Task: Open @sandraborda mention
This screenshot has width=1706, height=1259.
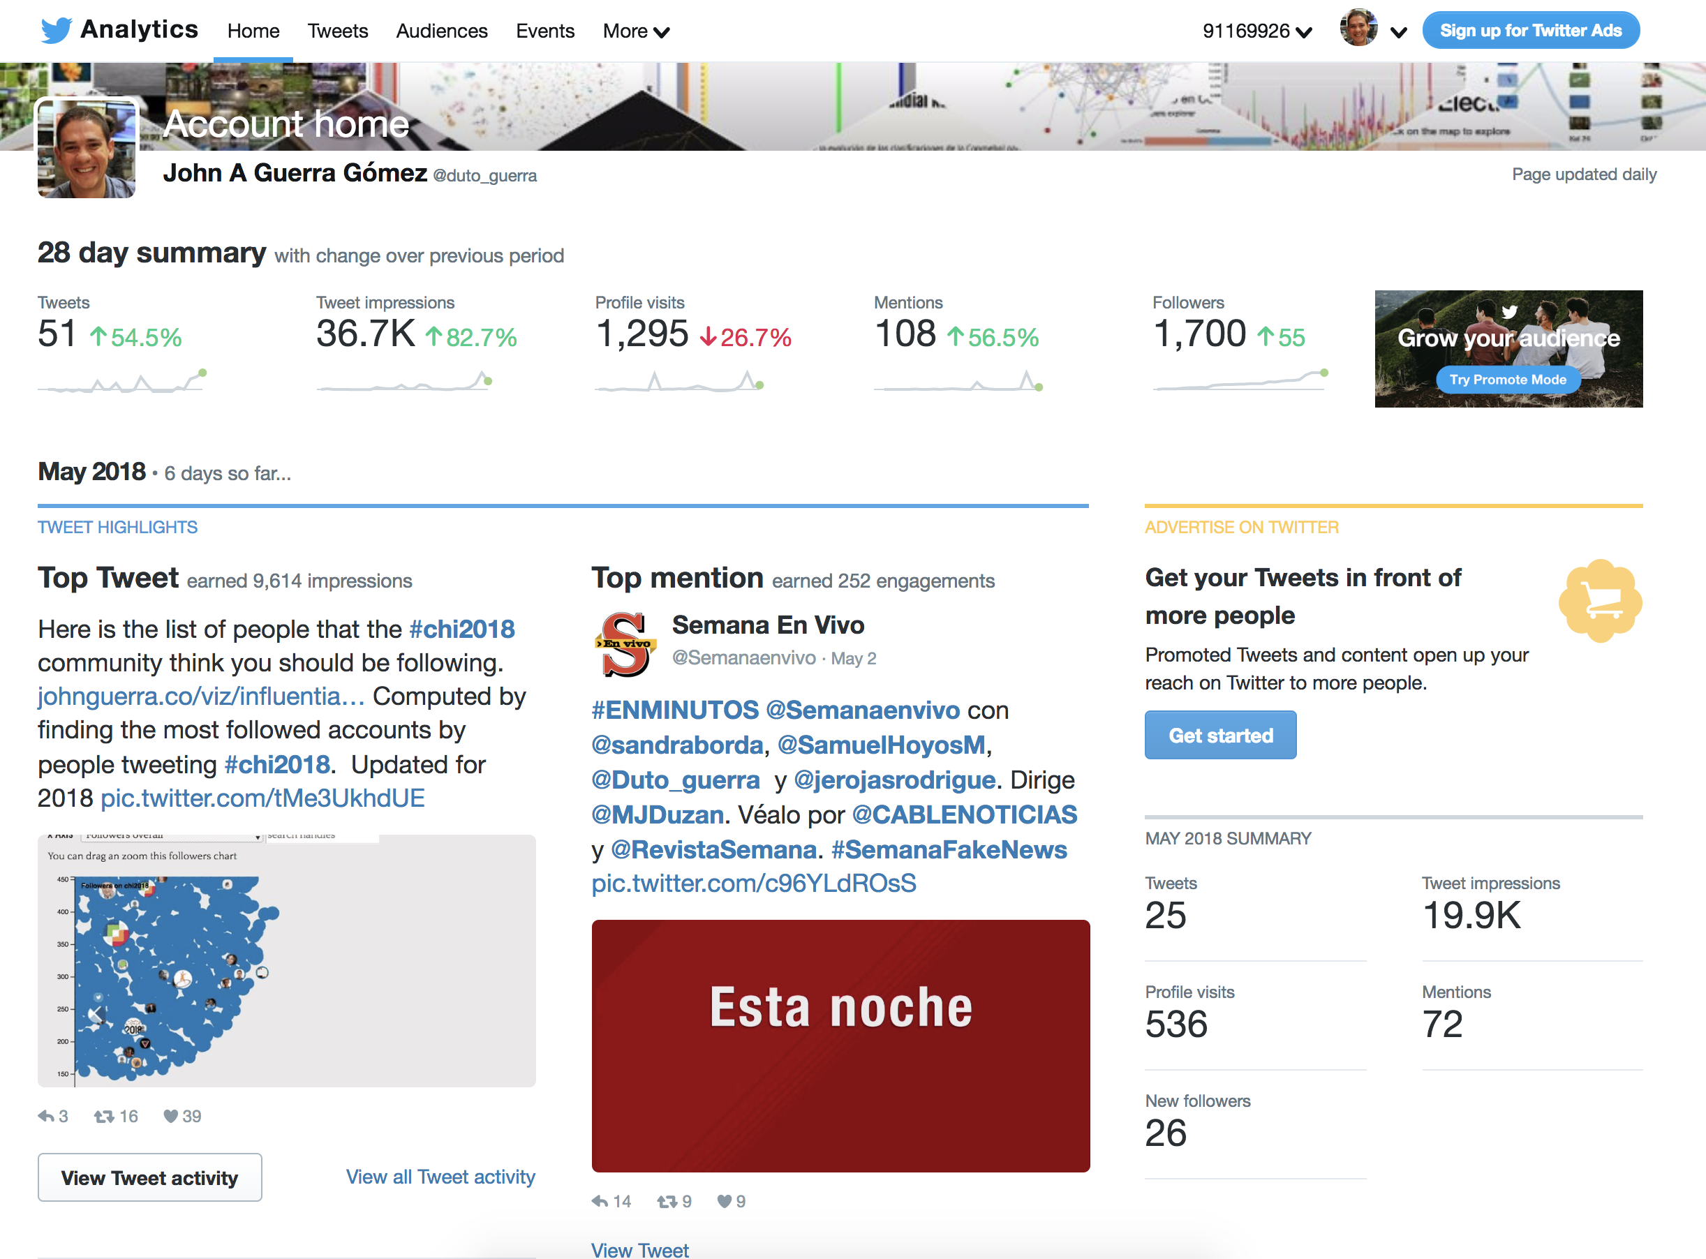Action: pyautogui.click(x=678, y=745)
